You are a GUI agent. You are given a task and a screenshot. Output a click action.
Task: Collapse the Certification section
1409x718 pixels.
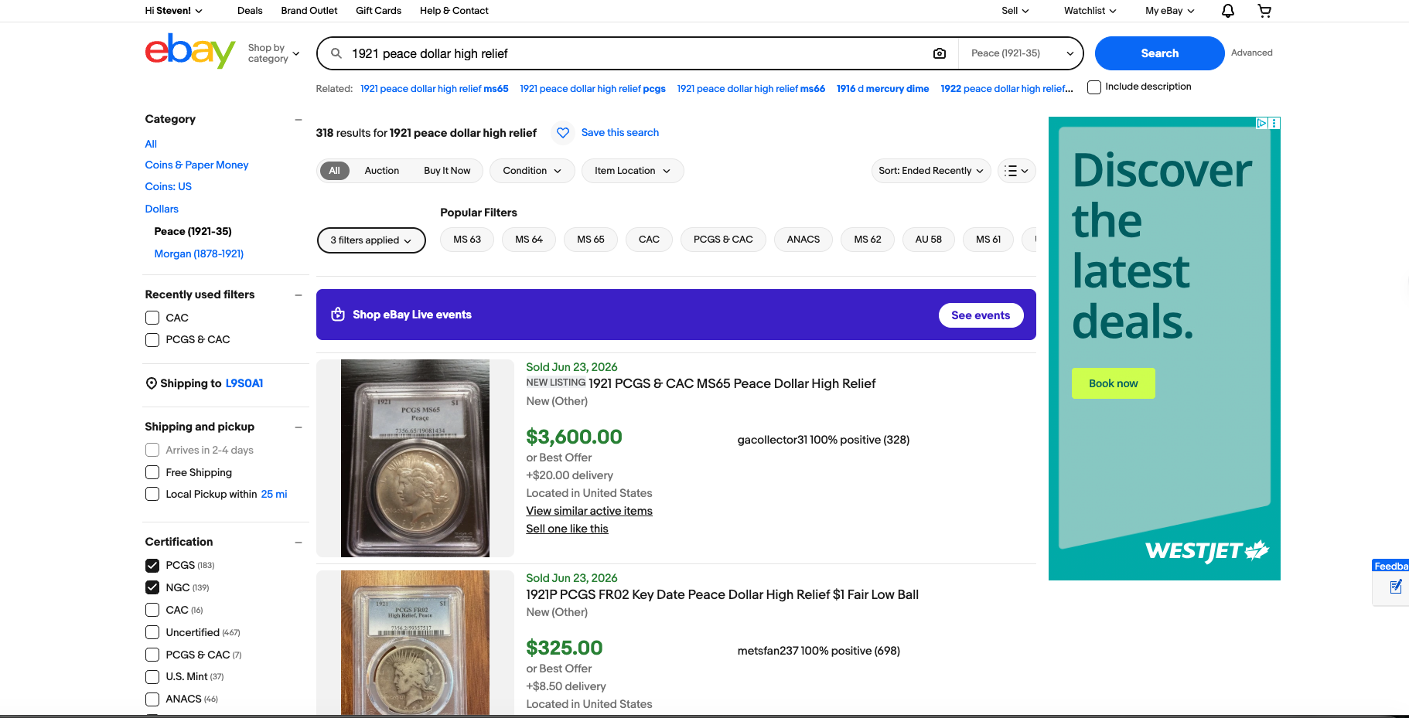(x=299, y=543)
